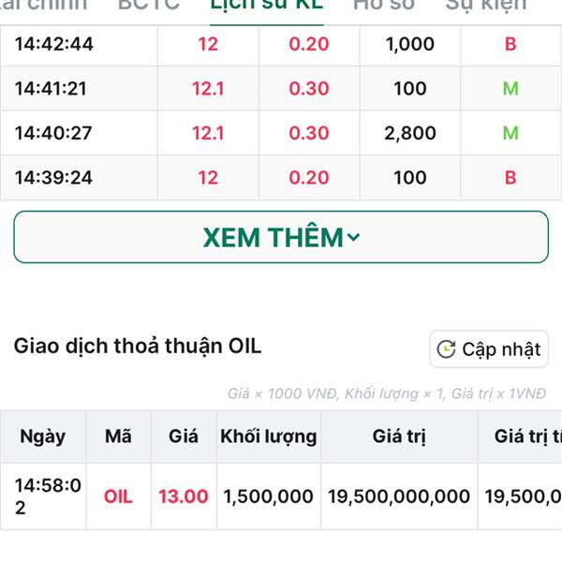Screen dimensions: 562x562
Task: Click the refresh clock icon beside Cập nhật
Action: coord(446,349)
